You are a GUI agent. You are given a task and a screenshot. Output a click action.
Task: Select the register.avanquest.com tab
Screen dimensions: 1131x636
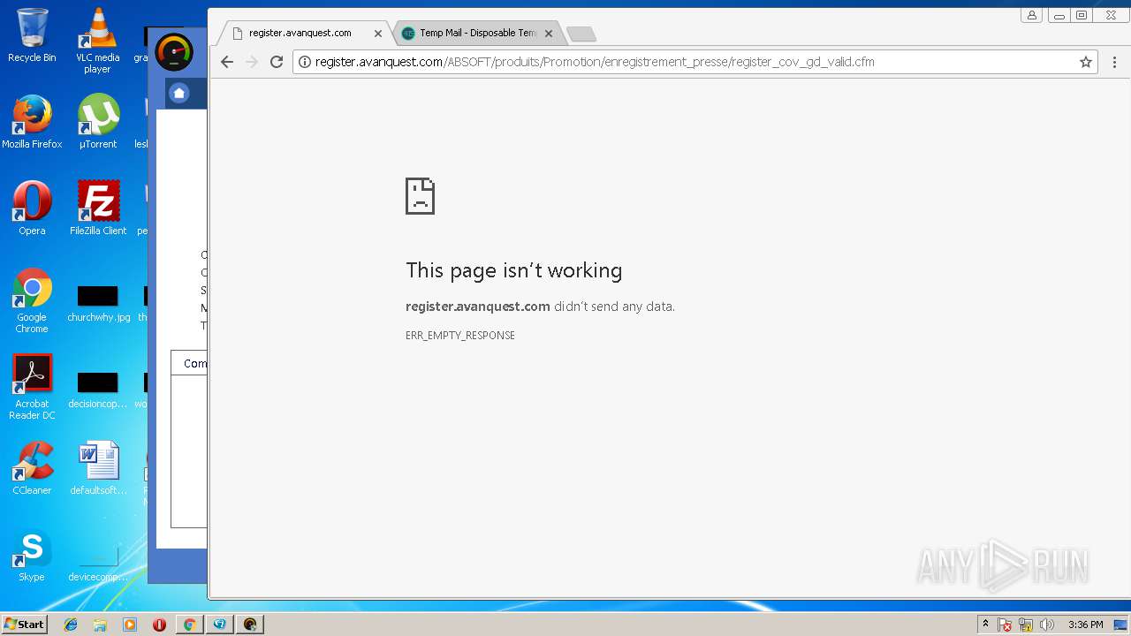click(300, 34)
